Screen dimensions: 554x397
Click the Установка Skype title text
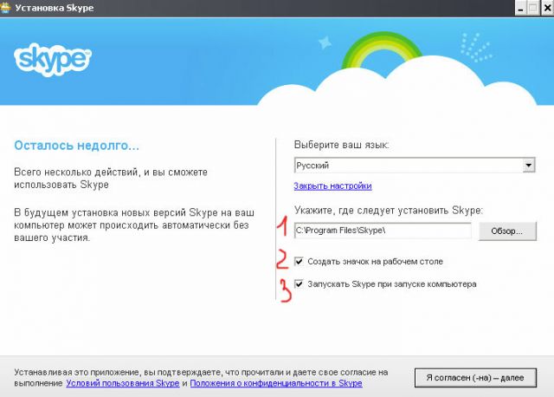(54, 8)
